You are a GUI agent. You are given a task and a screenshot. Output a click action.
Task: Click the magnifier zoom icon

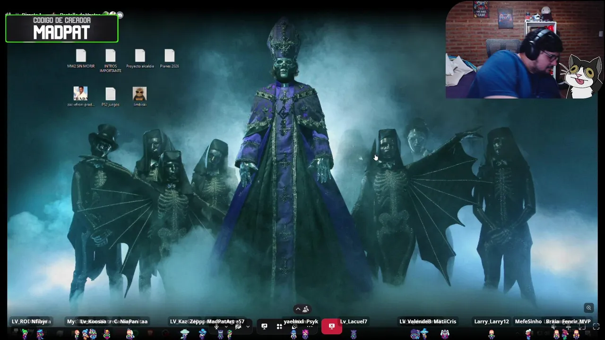(588, 308)
